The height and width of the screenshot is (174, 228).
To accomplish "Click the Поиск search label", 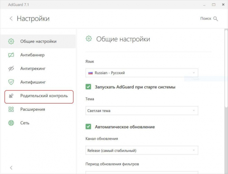I will tap(206, 19).
